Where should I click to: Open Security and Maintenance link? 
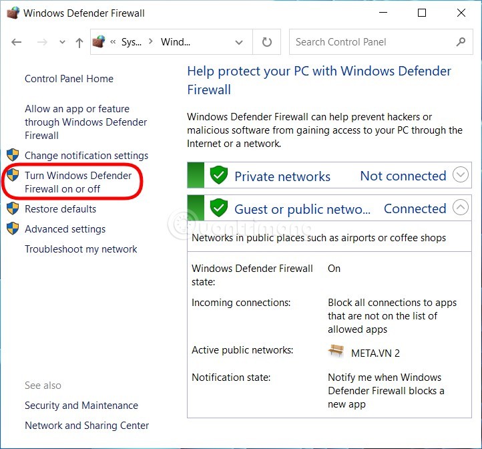pyautogui.click(x=81, y=406)
